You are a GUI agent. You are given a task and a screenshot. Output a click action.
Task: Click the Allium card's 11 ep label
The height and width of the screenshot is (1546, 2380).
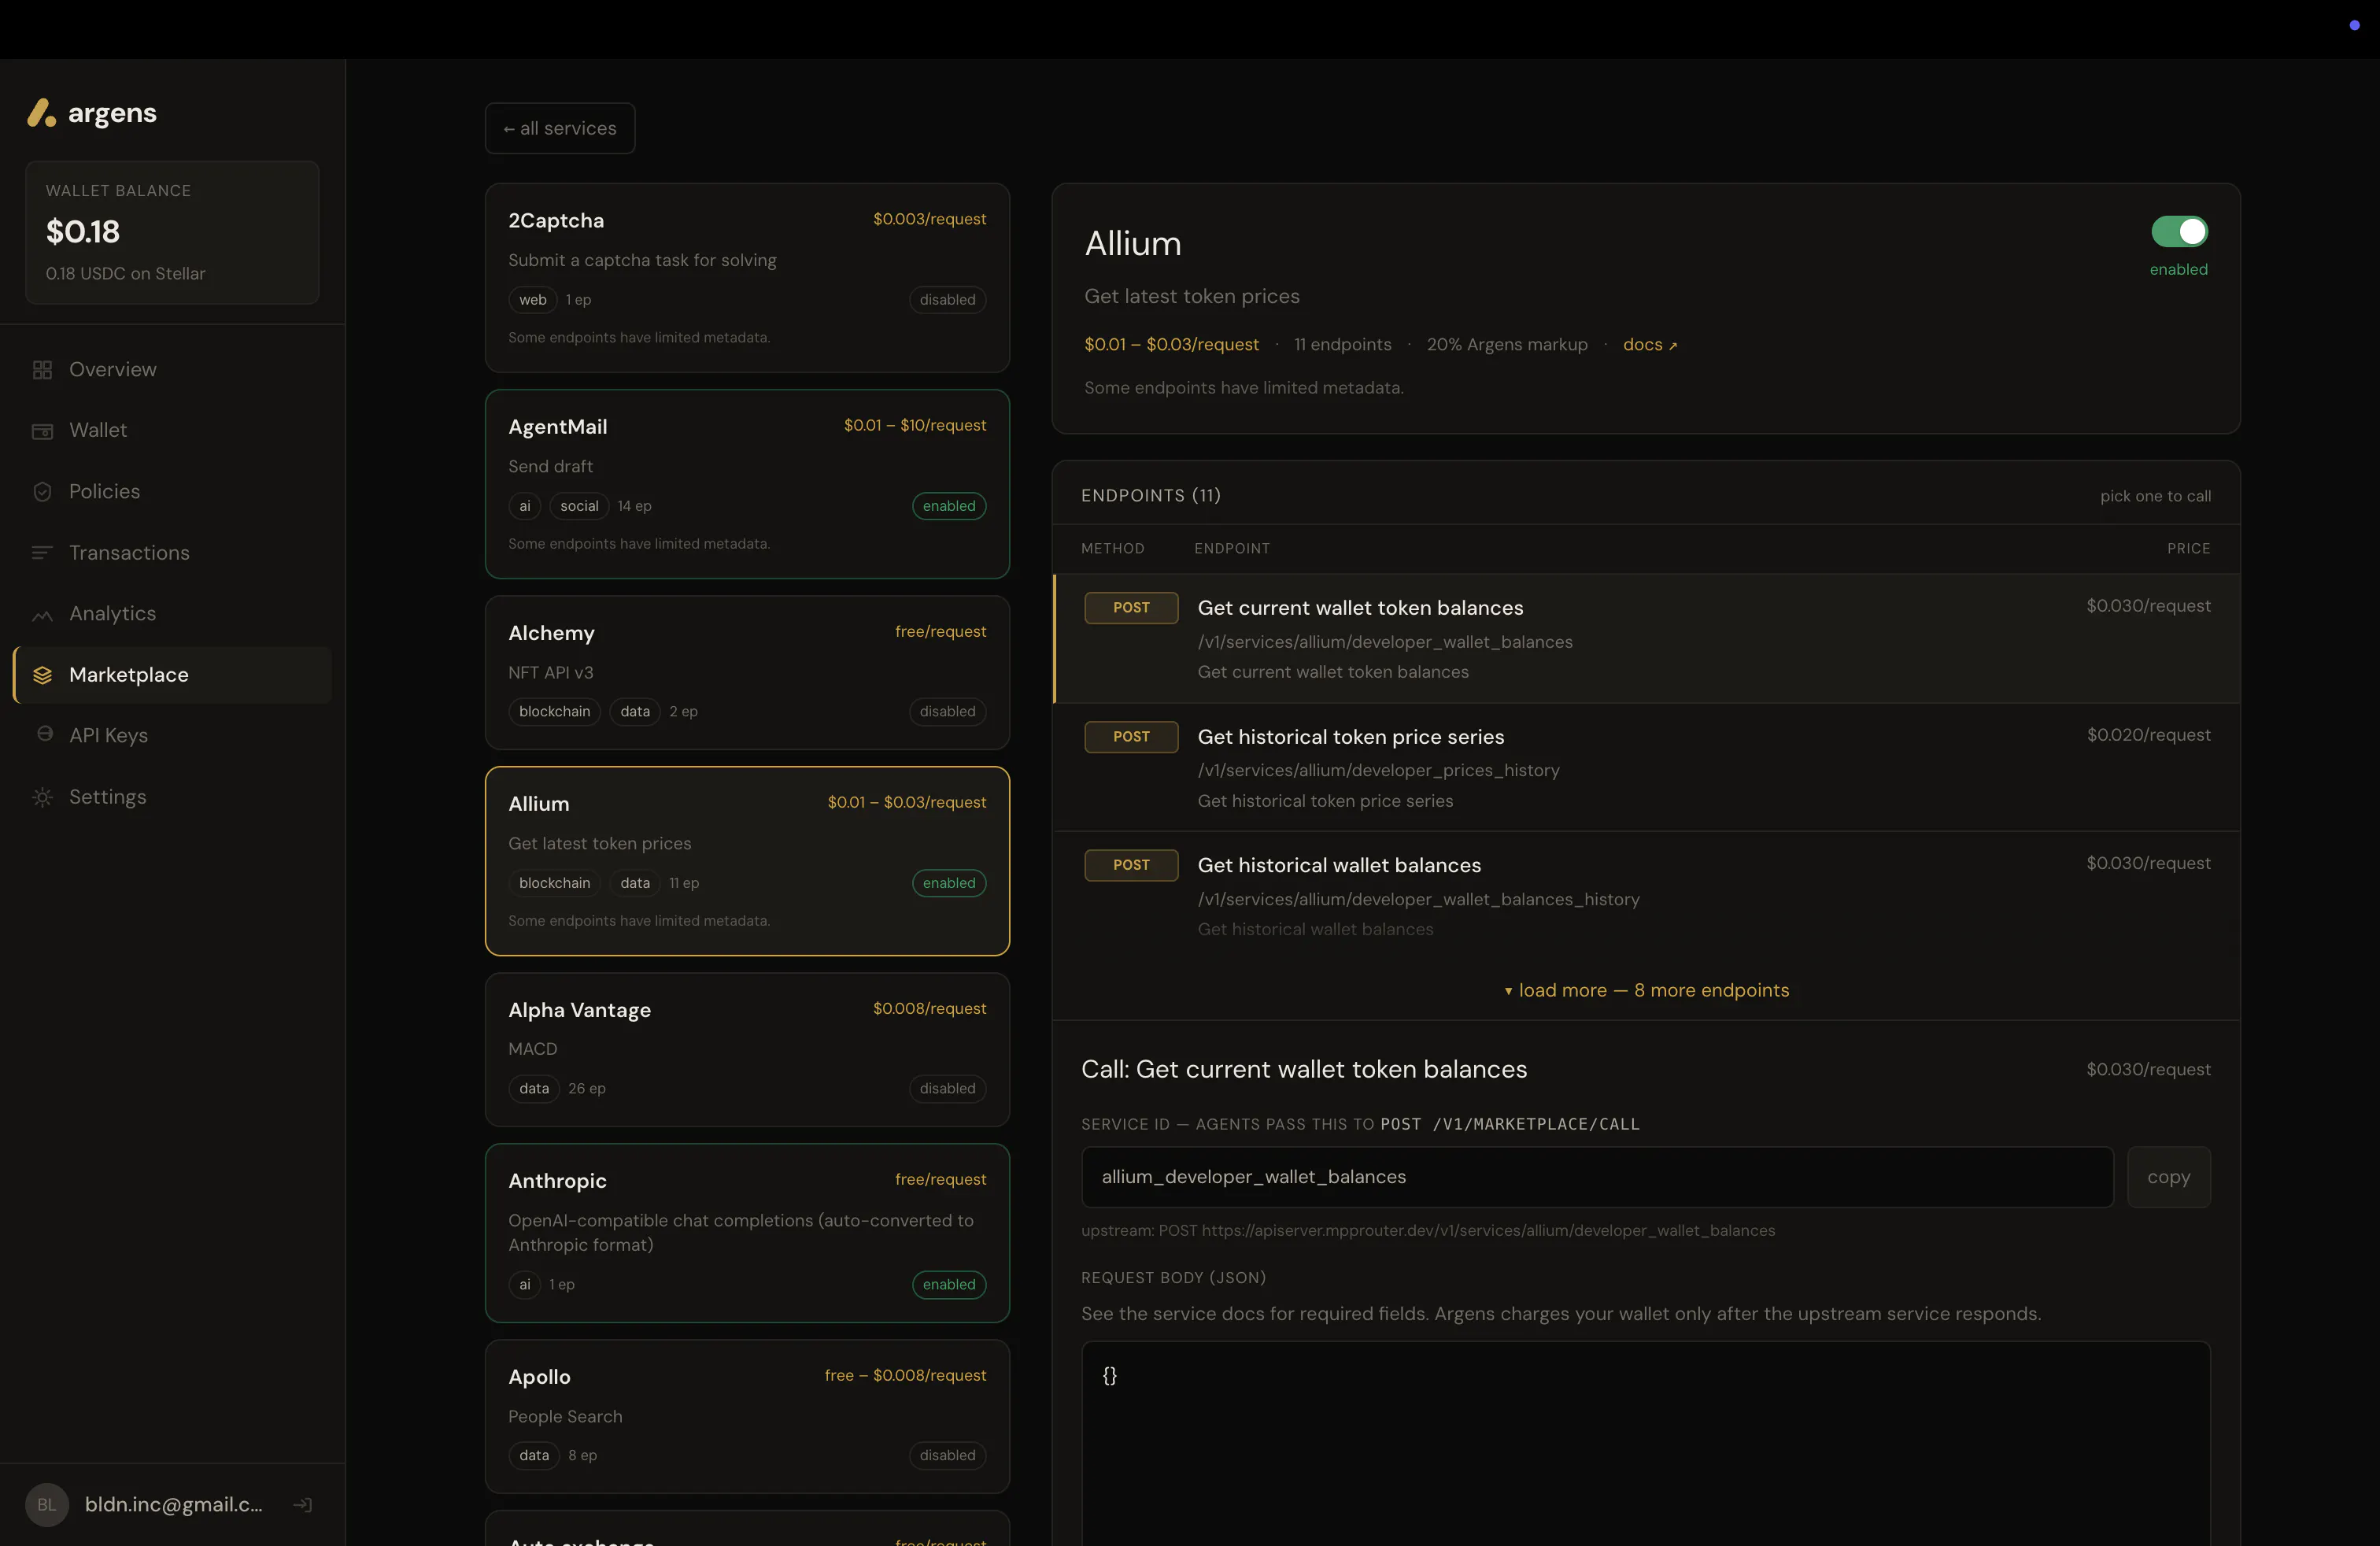click(684, 883)
